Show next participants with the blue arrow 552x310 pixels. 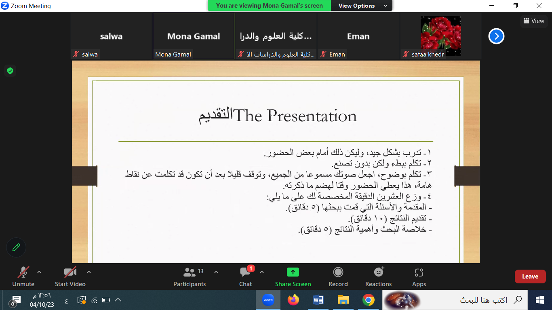click(496, 36)
